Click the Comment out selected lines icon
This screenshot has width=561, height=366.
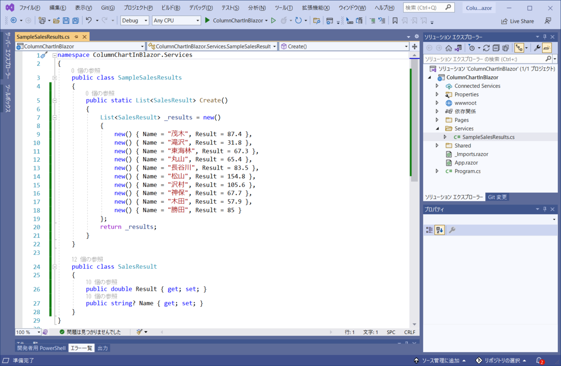pos(372,21)
